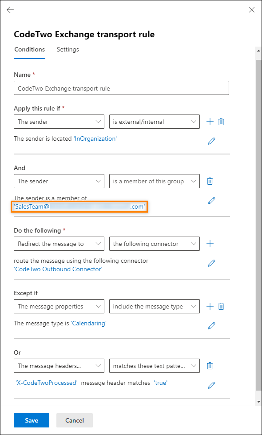Click the vertical scrollbar thumb
This screenshot has height=435, width=262.
[x=258, y=226]
